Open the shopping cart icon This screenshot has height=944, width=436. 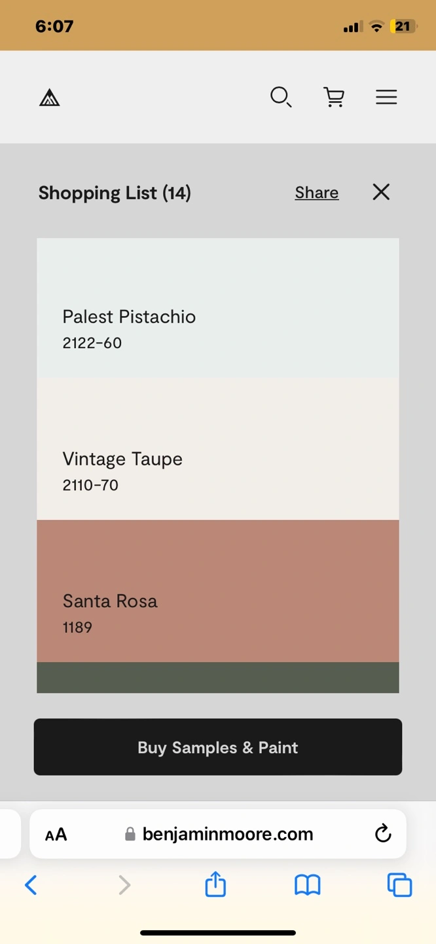[x=334, y=97]
